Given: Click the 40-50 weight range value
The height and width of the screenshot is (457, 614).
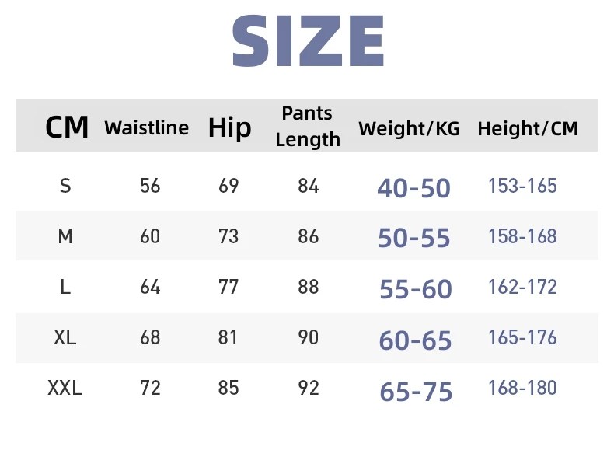Looking at the screenshot, I should [413, 187].
